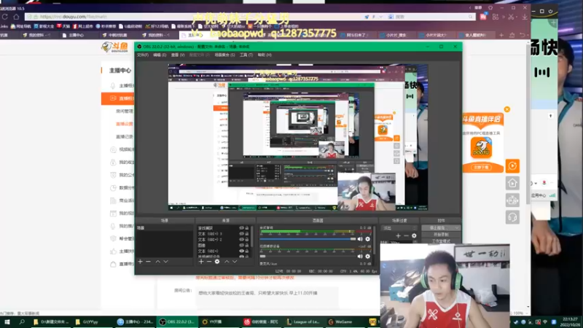This screenshot has width=583, height=328.
Task: Open source properties gear in Sources panel
Action: [217, 262]
